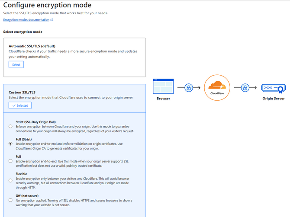This screenshot has width=290, height=217.
Task: Choose the Strict (SSL-Only Origin Pull) radio option
Action: [x=10, y=127]
